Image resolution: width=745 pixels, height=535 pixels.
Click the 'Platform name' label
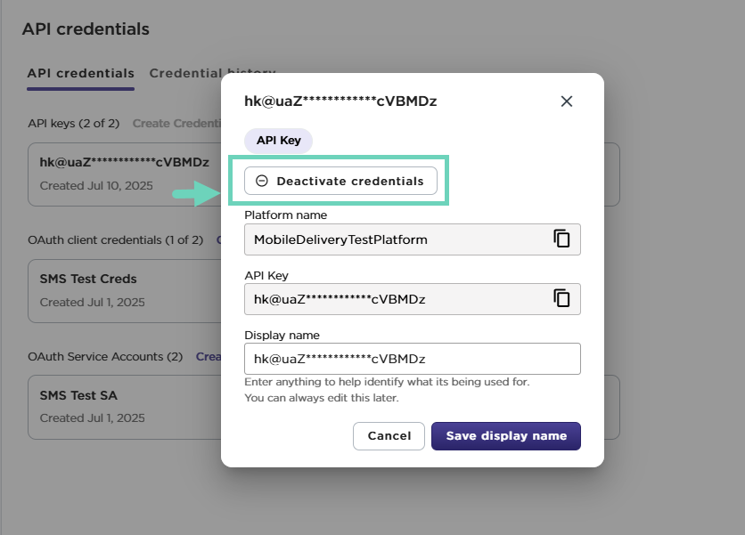click(x=285, y=215)
